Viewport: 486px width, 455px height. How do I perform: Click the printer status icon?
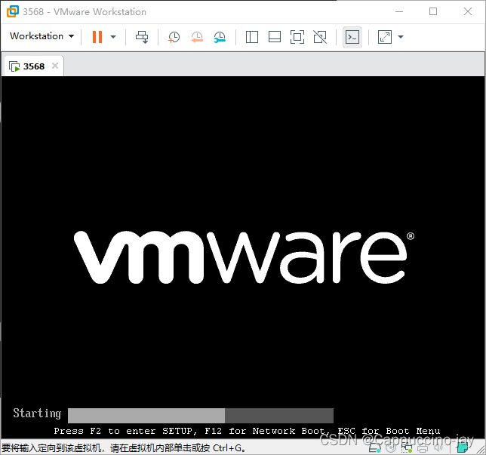point(423,448)
